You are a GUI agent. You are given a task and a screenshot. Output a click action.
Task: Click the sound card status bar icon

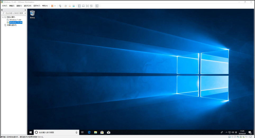243,137
